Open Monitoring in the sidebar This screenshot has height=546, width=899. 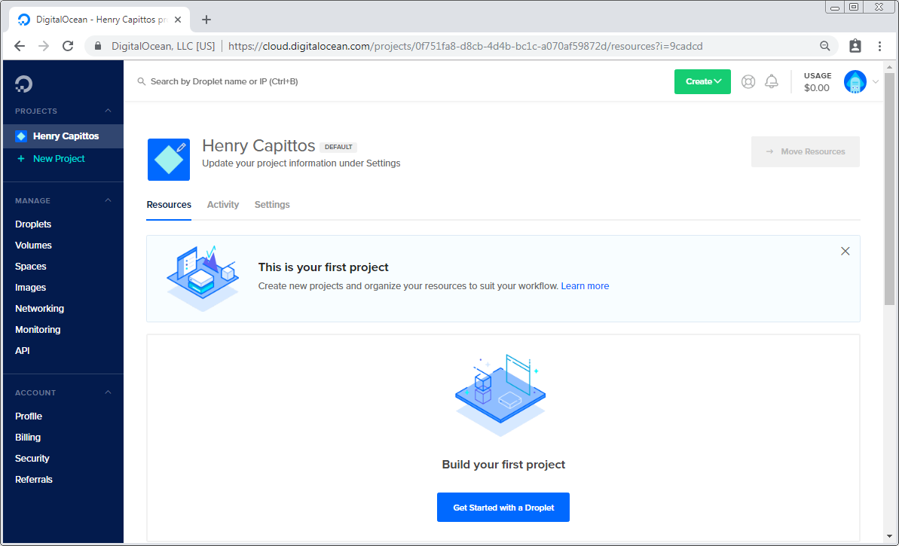click(x=38, y=329)
